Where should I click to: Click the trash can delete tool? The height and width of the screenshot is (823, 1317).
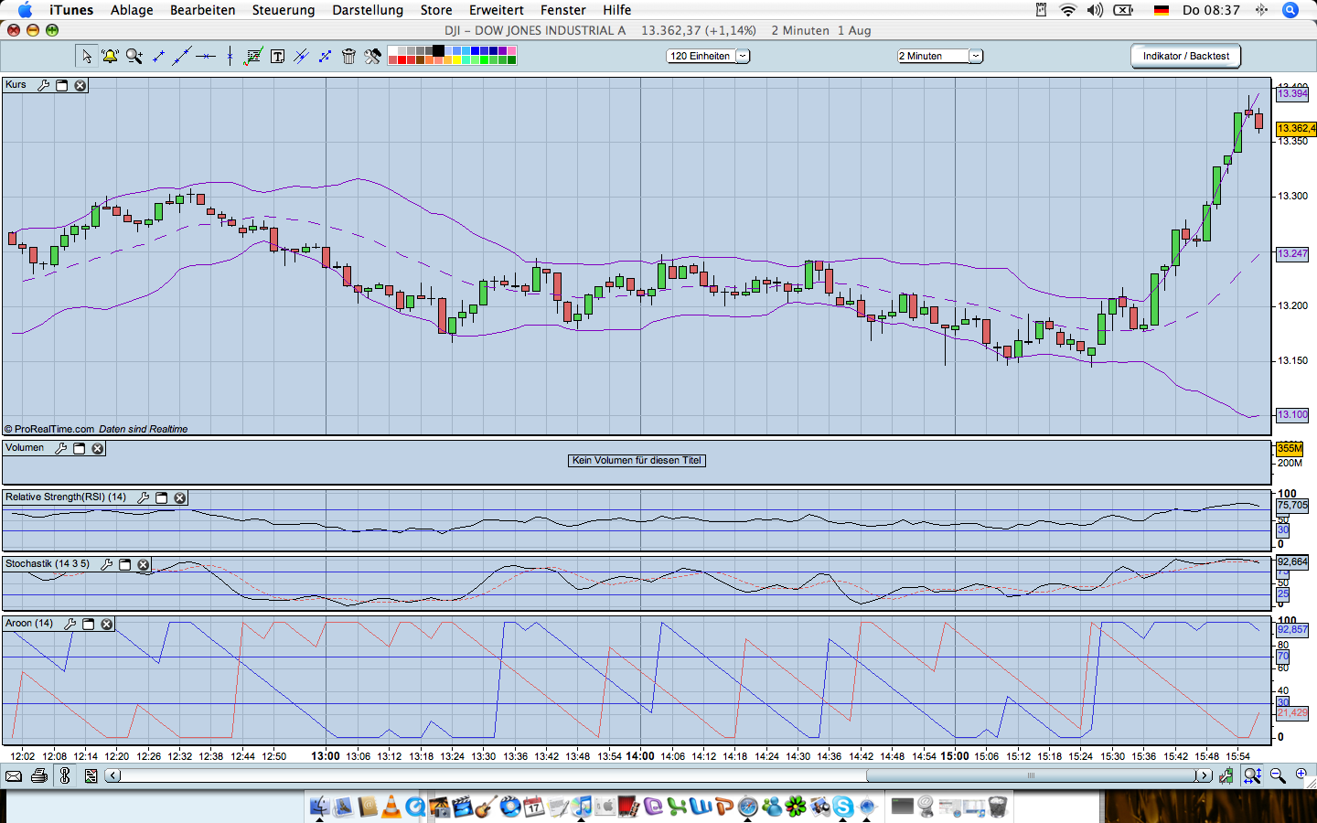click(x=348, y=57)
